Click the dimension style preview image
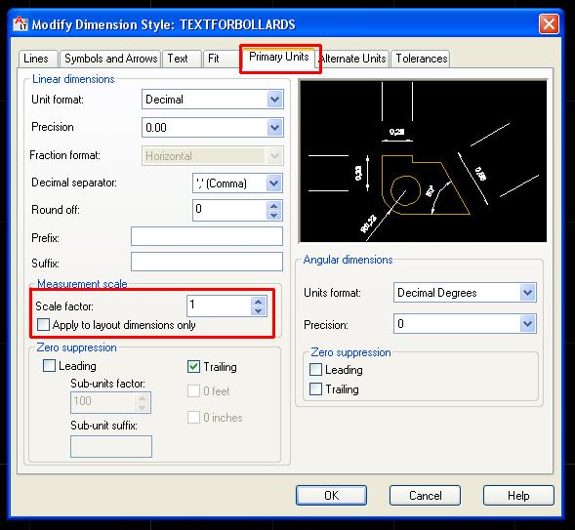Viewport: 575px width, 530px height. coord(424,161)
